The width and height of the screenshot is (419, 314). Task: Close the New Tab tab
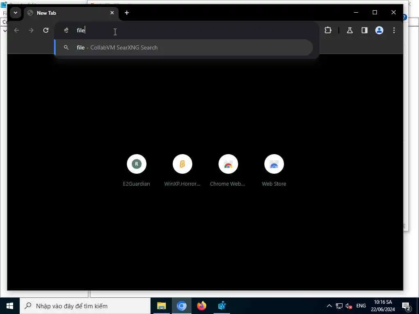click(x=112, y=13)
